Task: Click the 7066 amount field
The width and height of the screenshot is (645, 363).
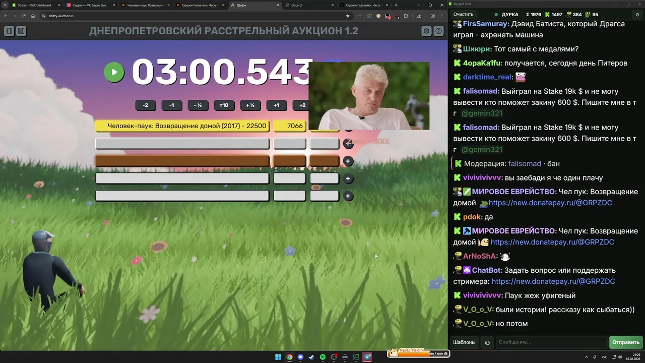Action: [x=290, y=126]
